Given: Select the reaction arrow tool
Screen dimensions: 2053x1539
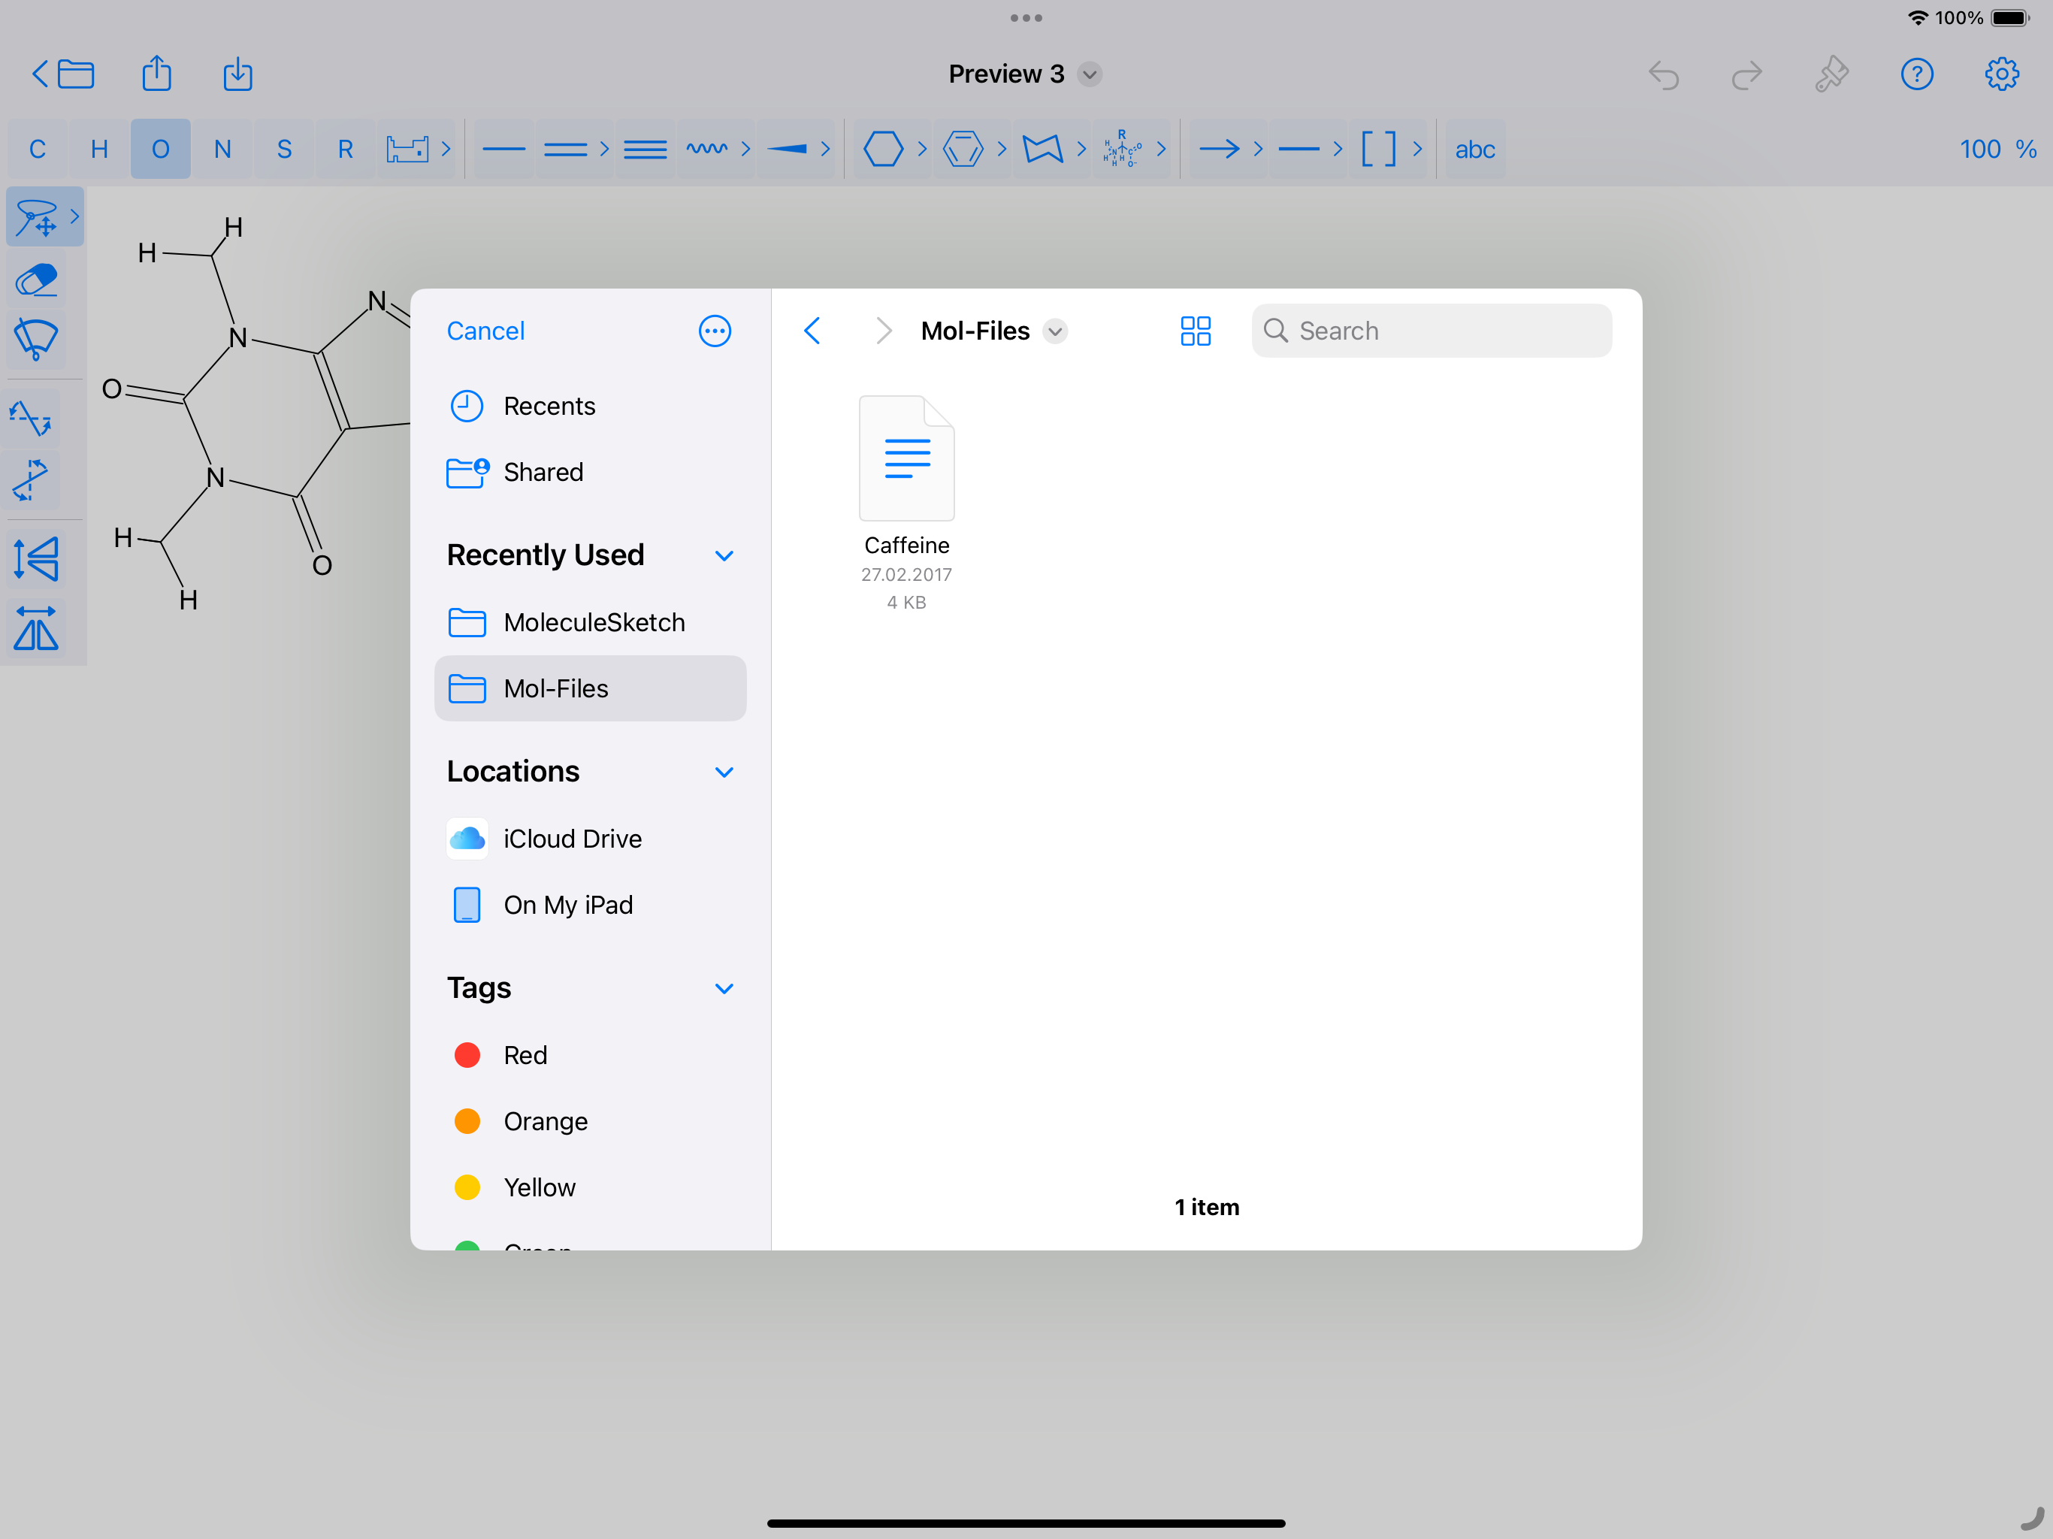Looking at the screenshot, I should 1219,149.
